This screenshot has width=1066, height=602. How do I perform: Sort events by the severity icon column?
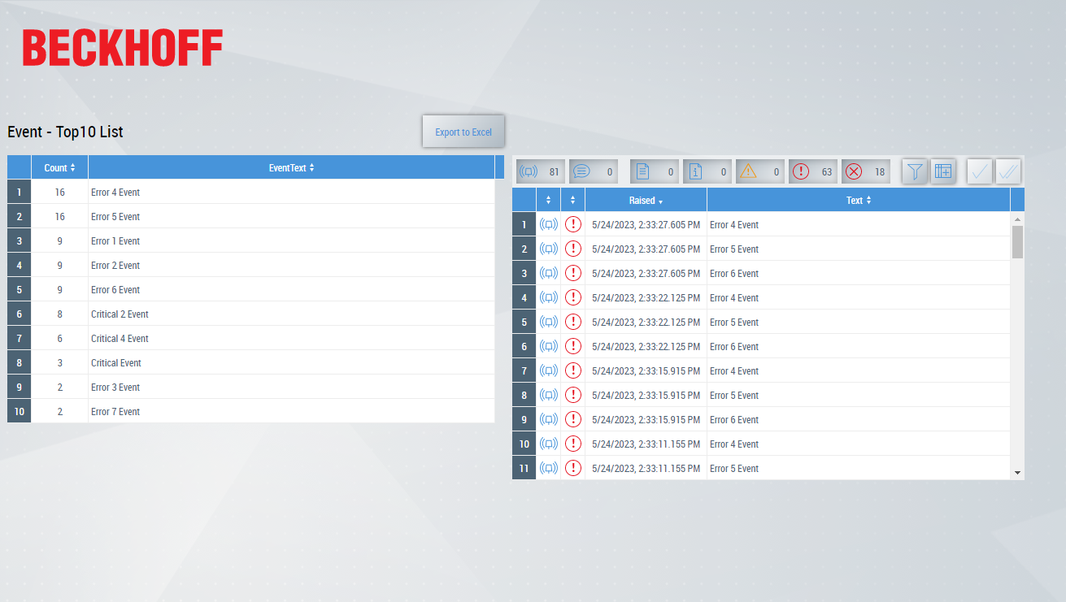573,200
